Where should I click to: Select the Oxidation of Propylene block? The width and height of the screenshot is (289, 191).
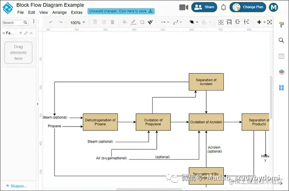[x=153, y=122]
